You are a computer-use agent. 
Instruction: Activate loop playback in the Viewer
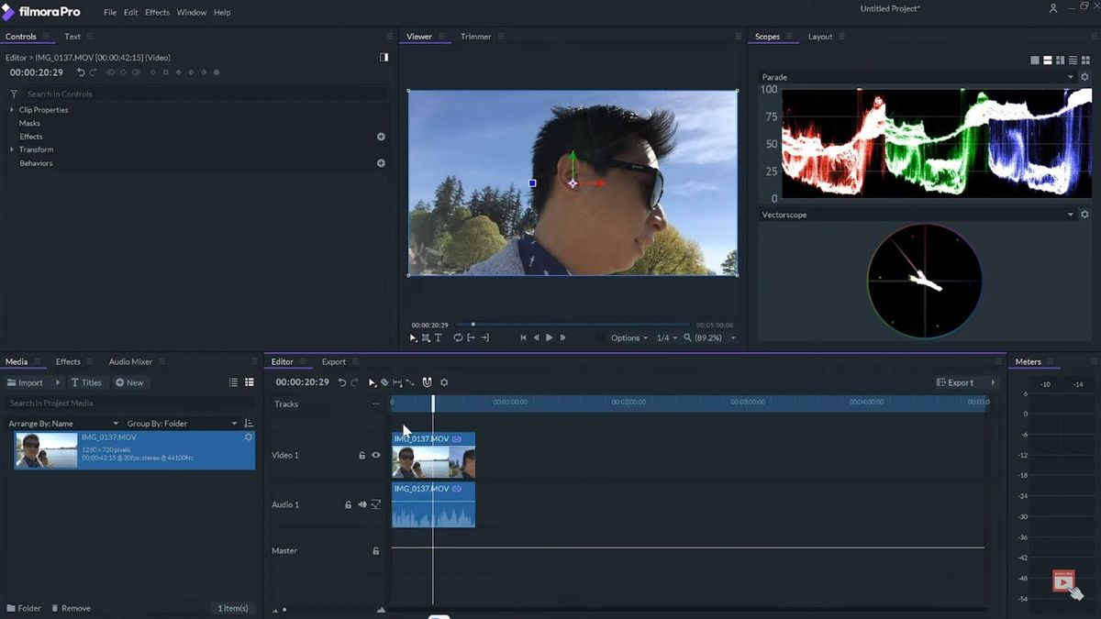click(x=458, y=337)
